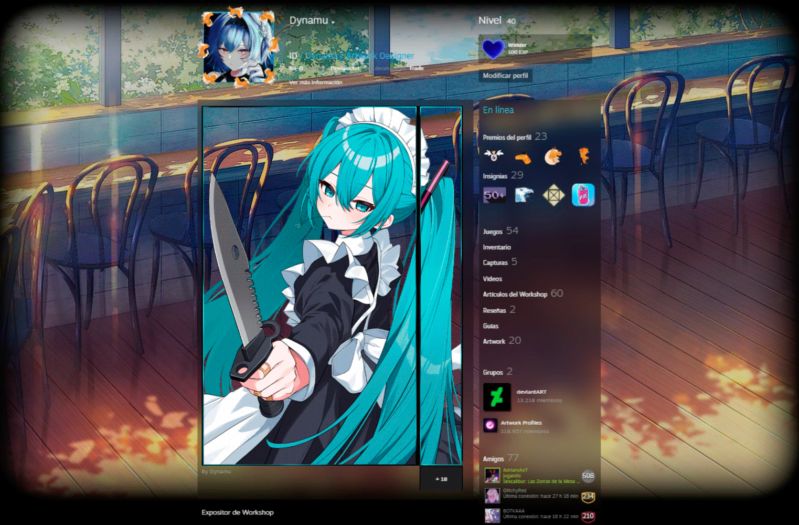This screenshot has height=525, width=799.
Task: Open the Guías section
Action: point(491,326)
